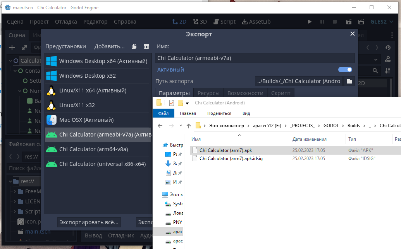The height and width of the screenshot is (249, 401).
Task: Select Linux/X11 x32 preset
Action: click(97, 105)
